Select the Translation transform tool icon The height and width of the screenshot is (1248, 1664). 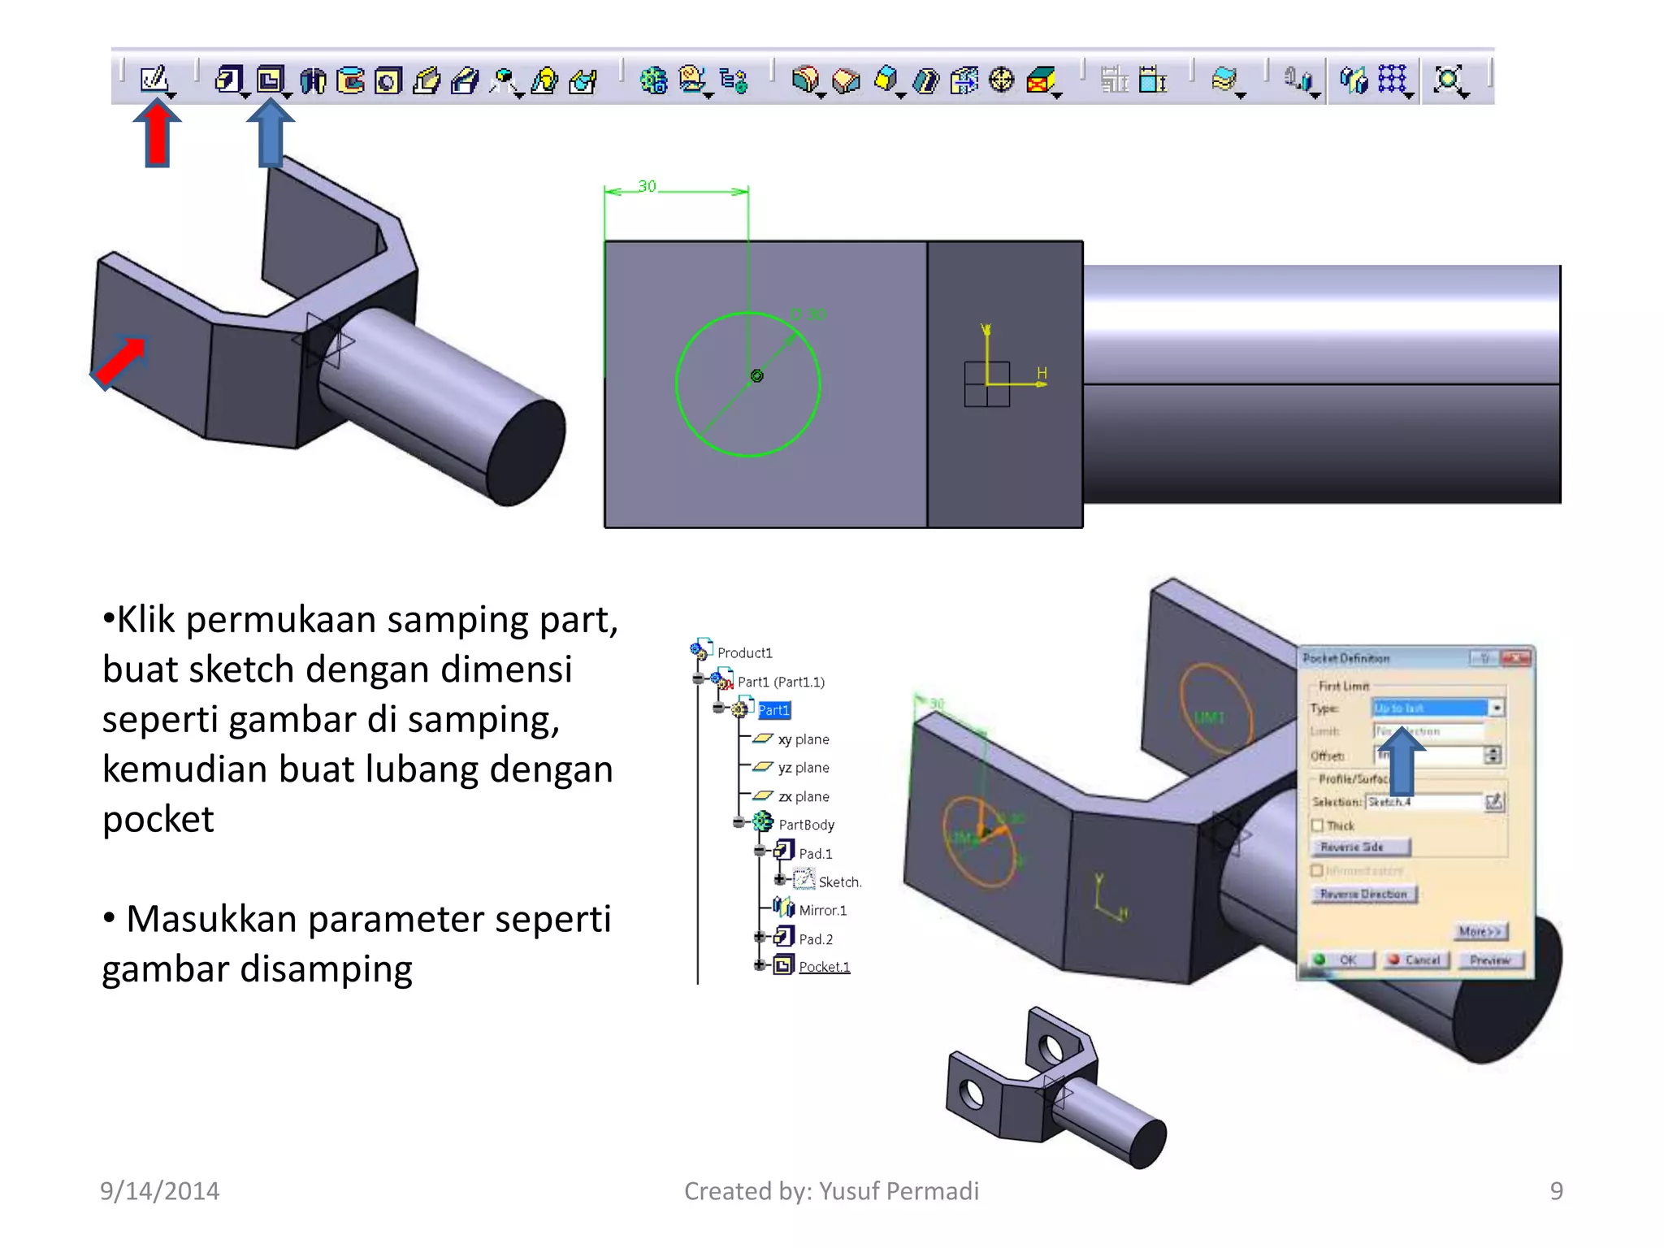click(1298, 80)
